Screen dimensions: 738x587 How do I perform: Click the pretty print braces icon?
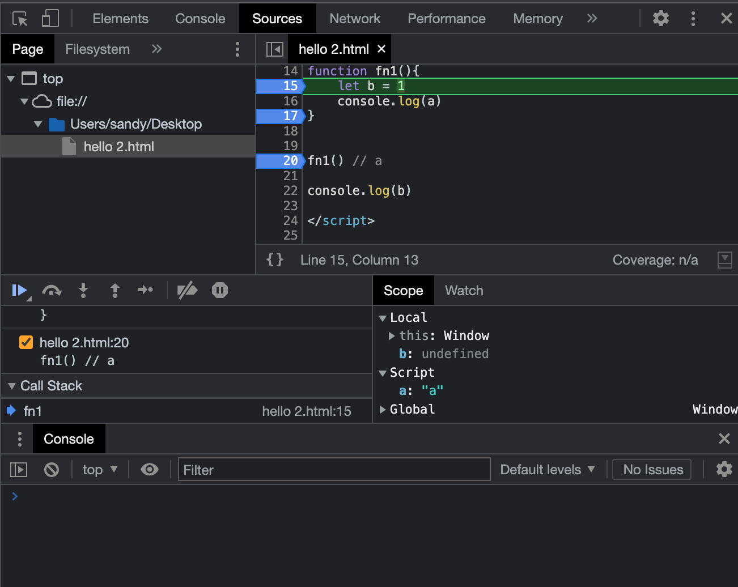275,260
